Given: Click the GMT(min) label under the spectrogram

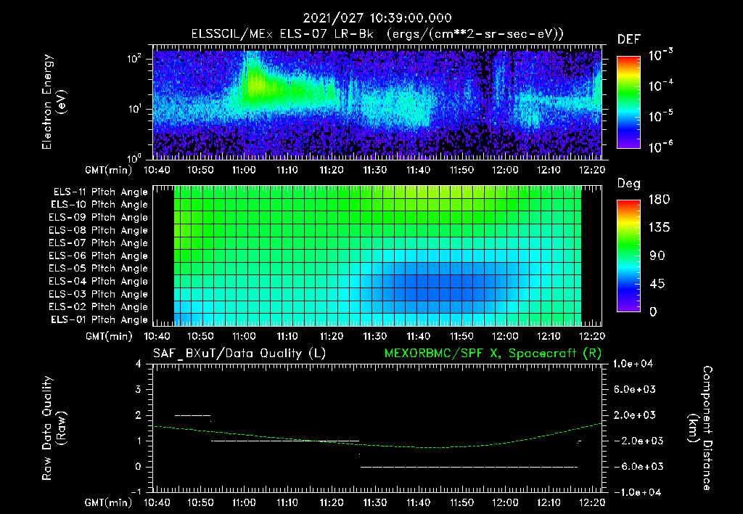Looking at the screenshot, I should (109, 170).
